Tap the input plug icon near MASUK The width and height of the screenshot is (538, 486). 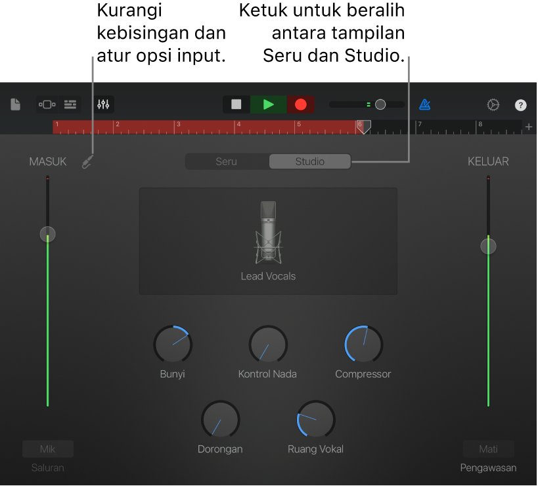[87, 162]
